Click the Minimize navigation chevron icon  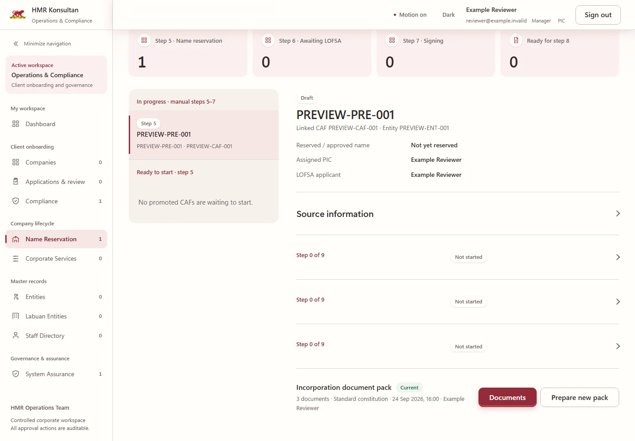click(x=16, y=44)
